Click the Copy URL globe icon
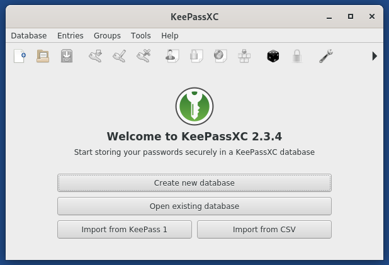This screenshot has width=389, height=265. tap(220, 56)
